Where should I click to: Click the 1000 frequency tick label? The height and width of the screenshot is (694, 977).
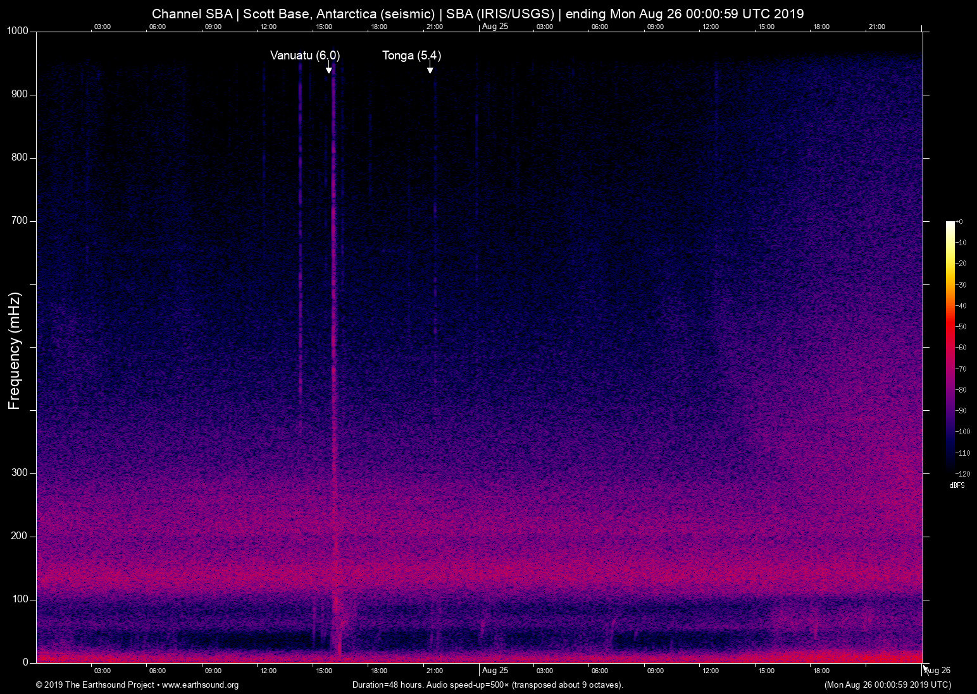tap(17, 31)
